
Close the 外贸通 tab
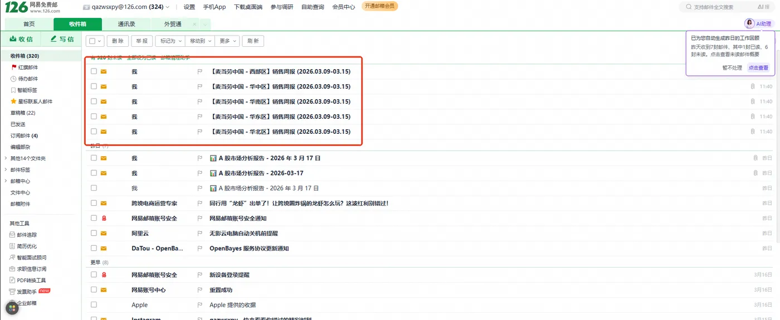(194, 25)
